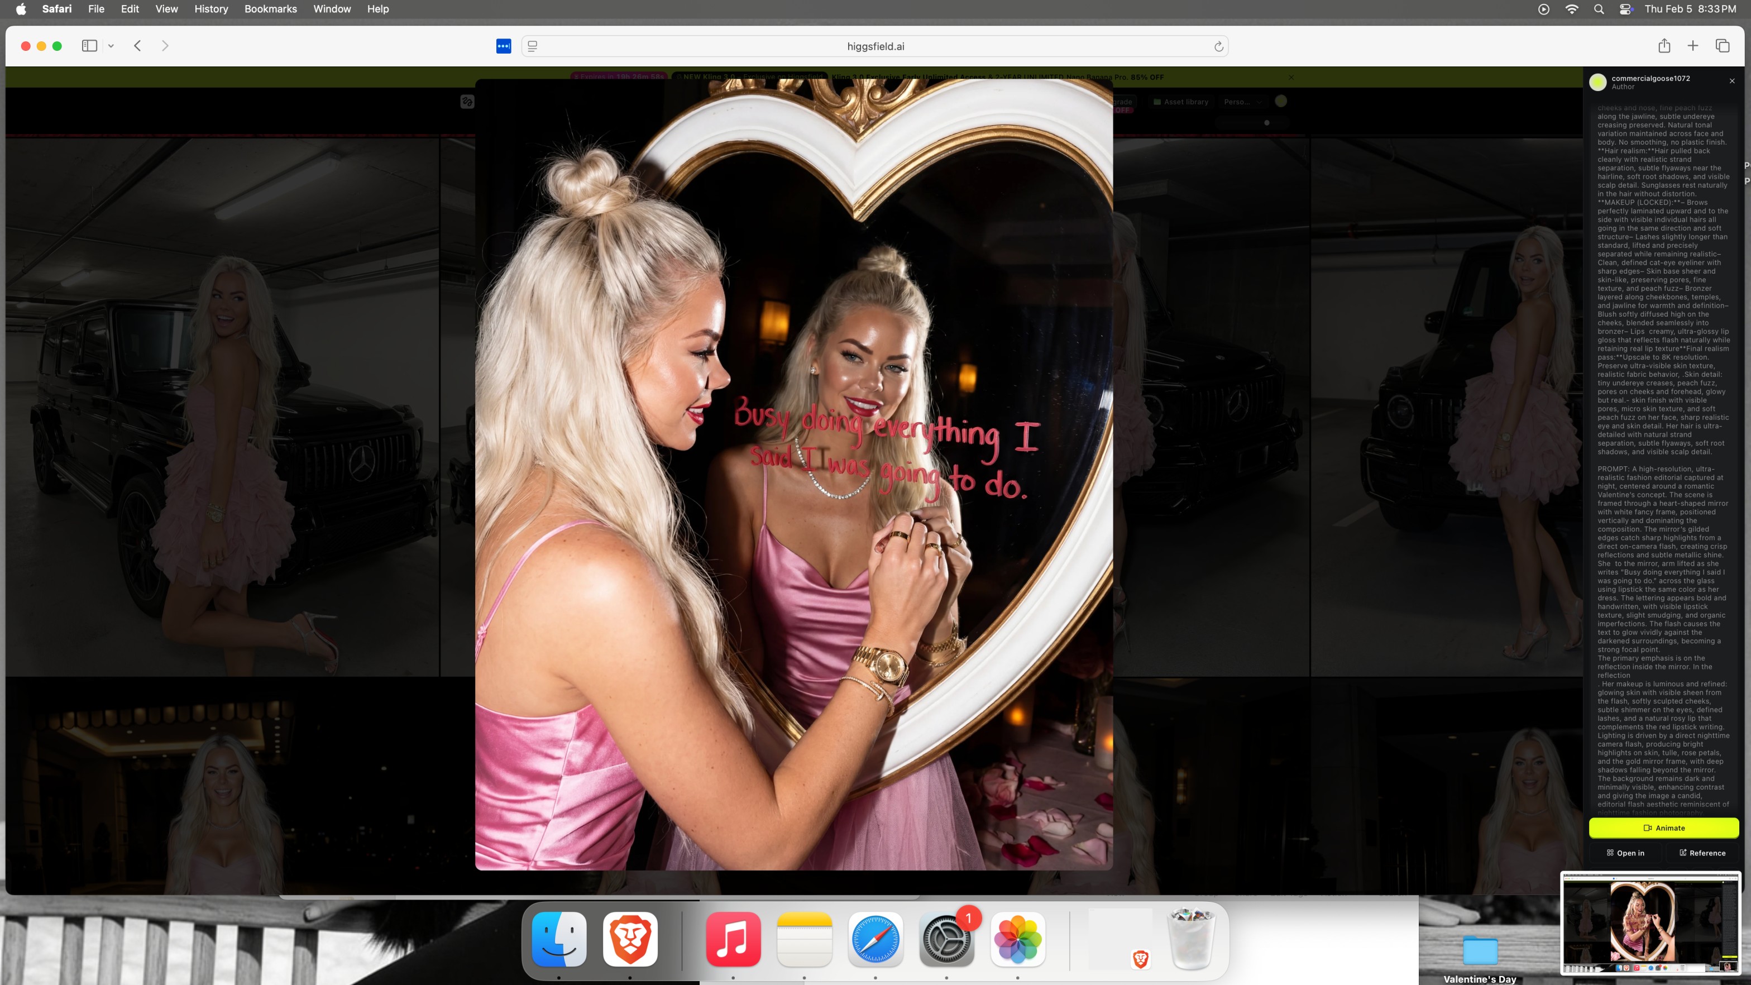
Task: Open Photos app from the Dock
Action: 1017,939
